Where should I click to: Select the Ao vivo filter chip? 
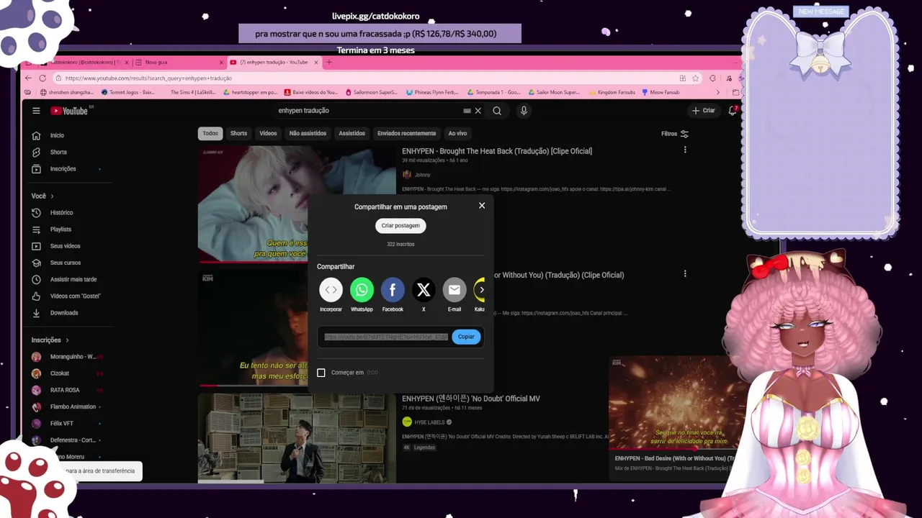point(457,133)
